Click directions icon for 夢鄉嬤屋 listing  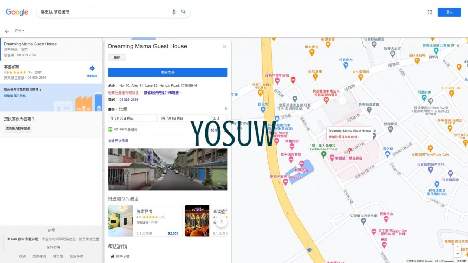(x=92, y=69)
